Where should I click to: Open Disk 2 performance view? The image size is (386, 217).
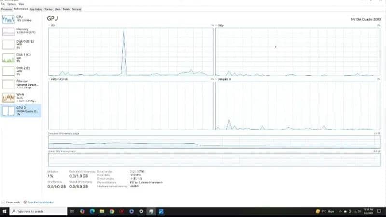pyautogui.click(x=21, y=71)
